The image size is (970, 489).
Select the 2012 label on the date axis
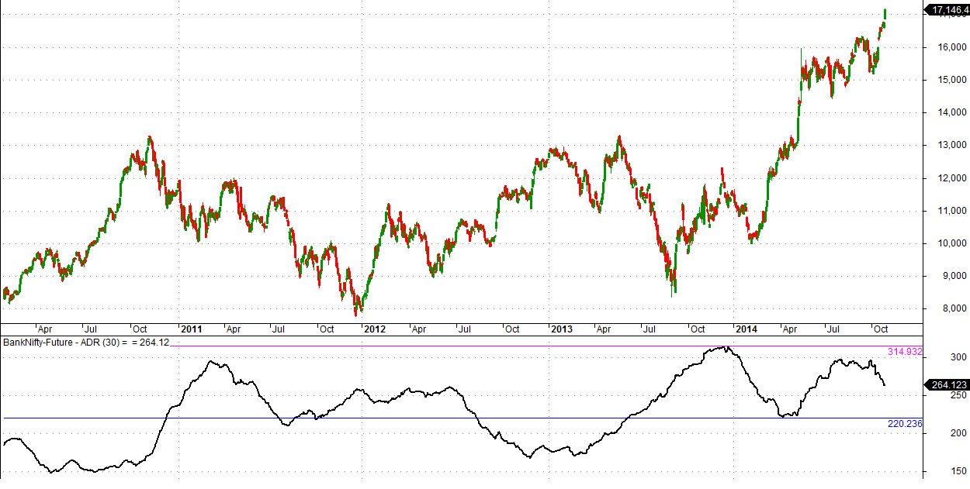tap(376, 329)
